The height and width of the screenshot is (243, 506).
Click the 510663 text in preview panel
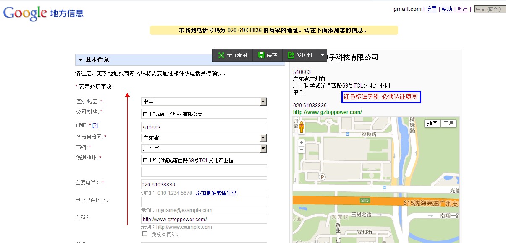(302, 72)
